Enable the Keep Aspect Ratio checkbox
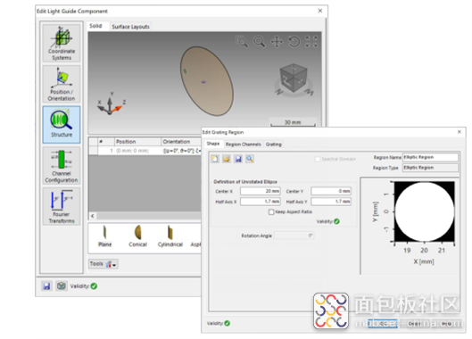Screen dimensions: 472x339 click(271, 212)
